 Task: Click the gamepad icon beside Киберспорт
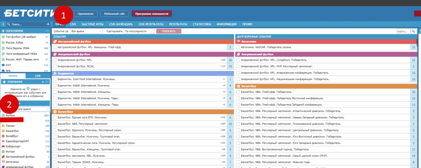click(3, 147)
